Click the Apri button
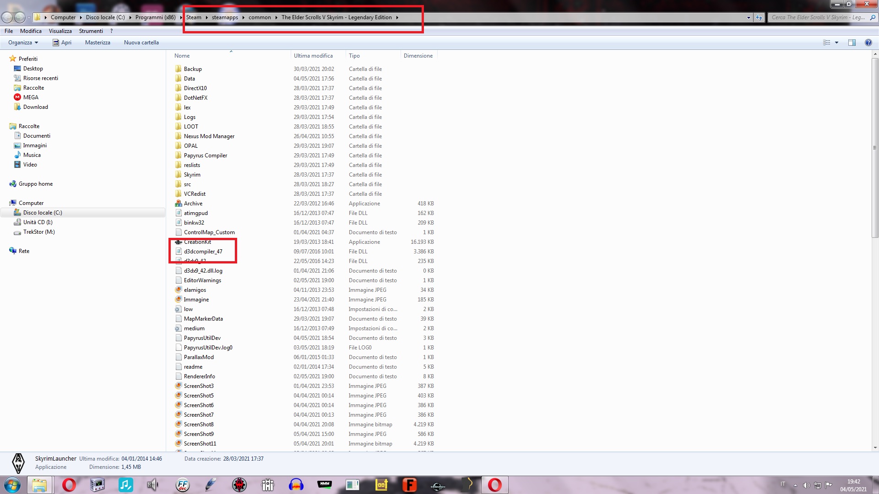Image resolution: width=879 pixels, height=494 pixels. (x=62, y=43)
